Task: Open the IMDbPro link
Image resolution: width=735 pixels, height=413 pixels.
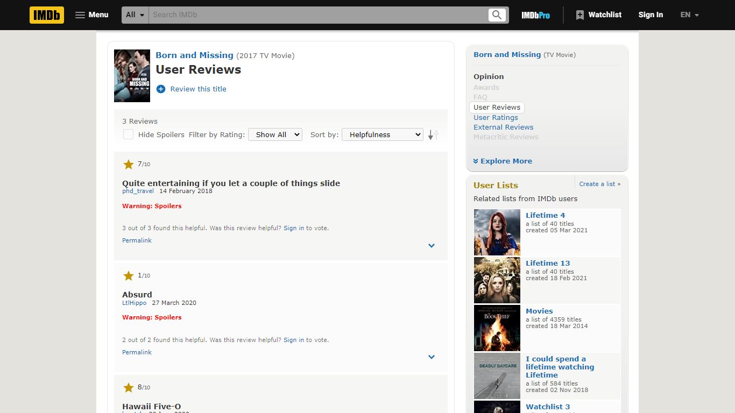Action: (535, 15)
